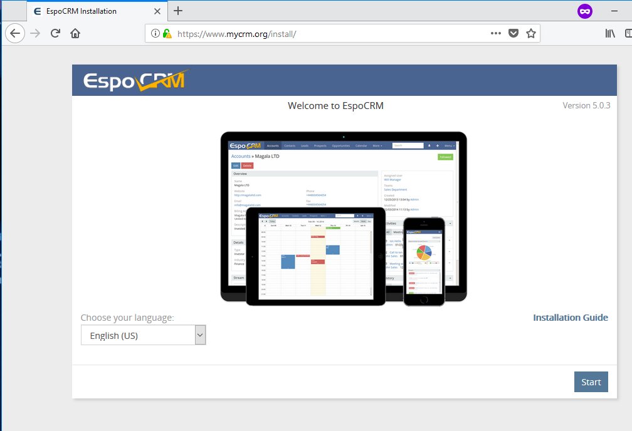The width and height of the screenshot is (632, 431).
Task: Open the Library icon in toolbar
Action: [610, 33]
